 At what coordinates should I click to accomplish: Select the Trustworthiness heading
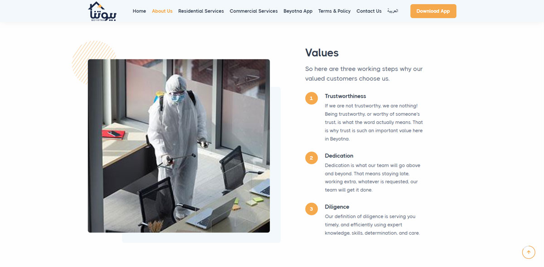pos(345,96)
